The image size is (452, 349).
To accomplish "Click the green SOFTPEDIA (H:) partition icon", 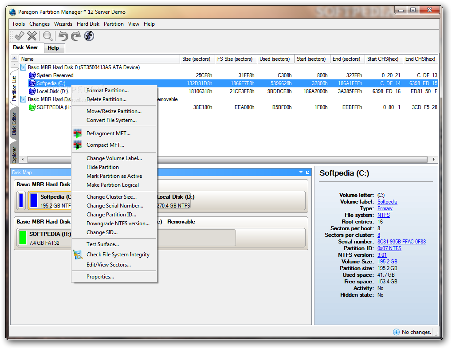I will (x=32, y=107).
